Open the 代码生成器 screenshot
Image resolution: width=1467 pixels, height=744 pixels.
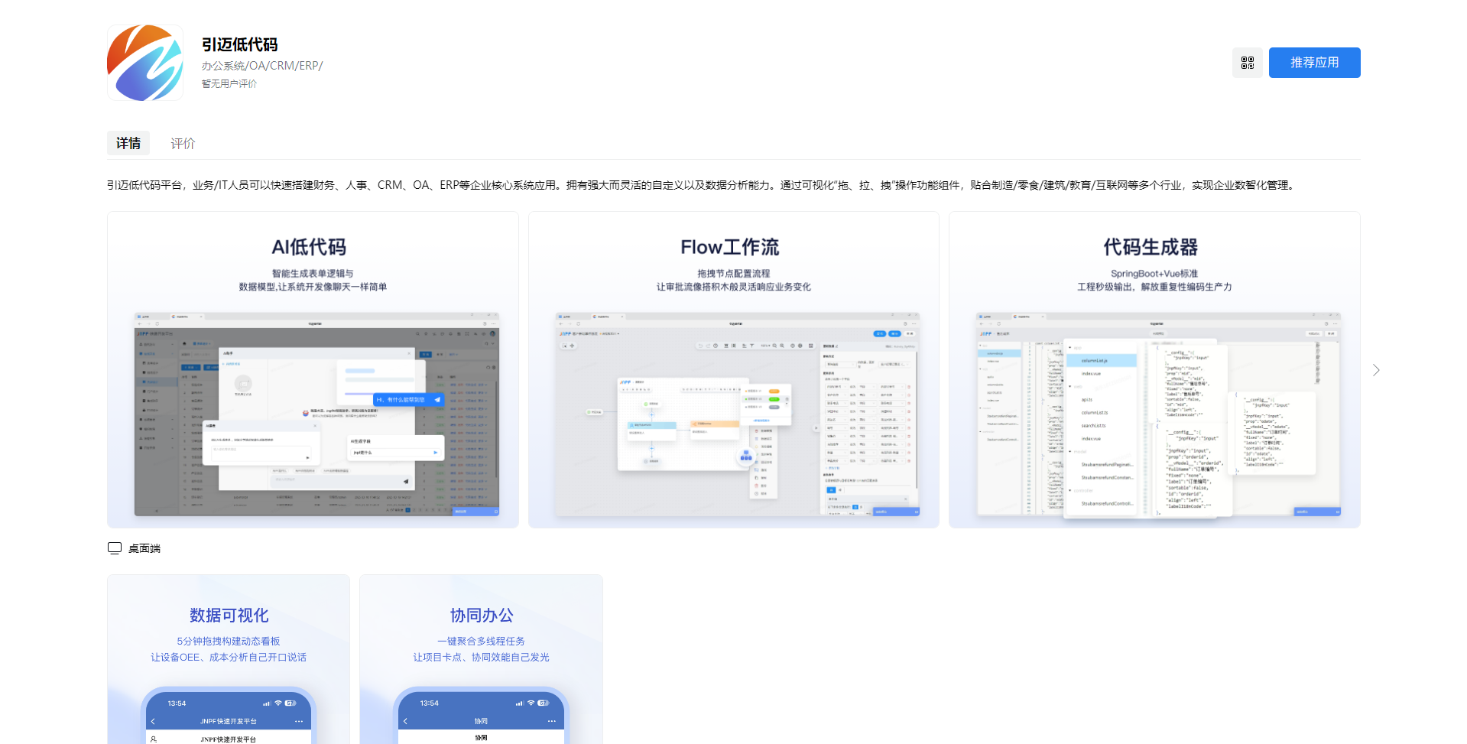pos(1154,370)
